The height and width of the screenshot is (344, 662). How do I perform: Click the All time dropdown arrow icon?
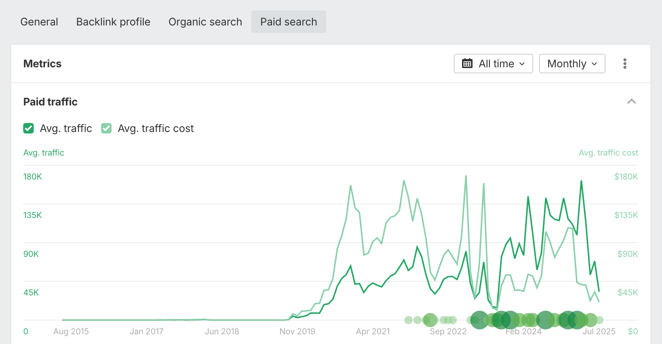[x=523, y=64]
